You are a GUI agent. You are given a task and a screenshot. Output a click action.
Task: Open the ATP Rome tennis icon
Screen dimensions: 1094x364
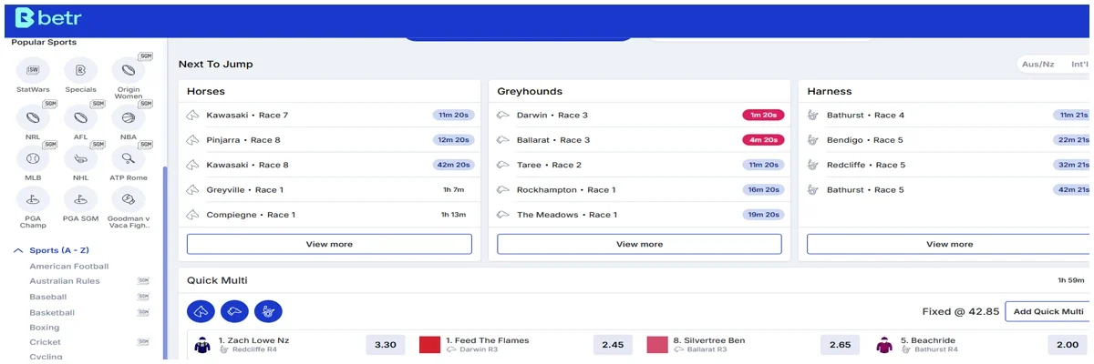coord(129,158)
